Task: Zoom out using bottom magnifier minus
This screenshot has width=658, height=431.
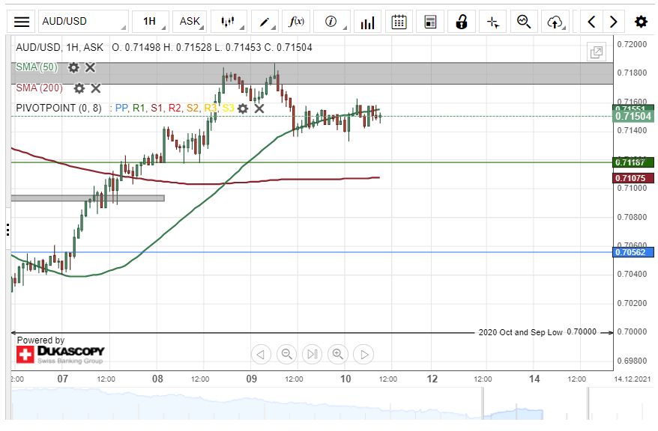Action: (286, 354)
